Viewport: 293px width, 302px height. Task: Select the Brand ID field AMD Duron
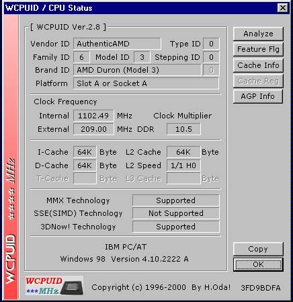tap(137, 70)
